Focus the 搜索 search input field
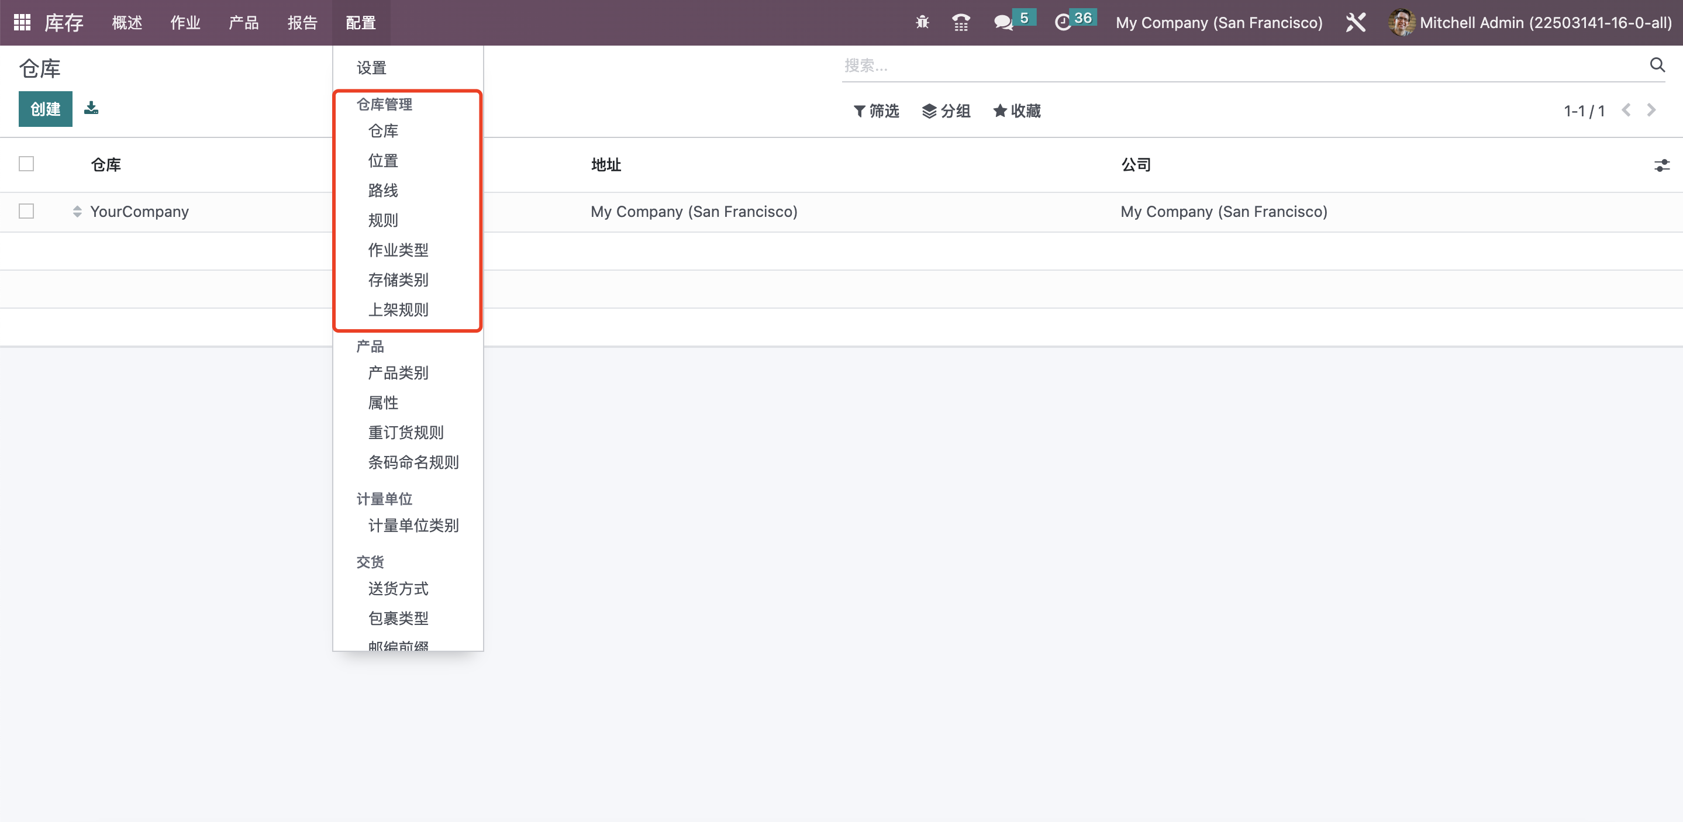Image resolution: width=1683 pixels, height=822 pixels. (x=1241, y=65)
